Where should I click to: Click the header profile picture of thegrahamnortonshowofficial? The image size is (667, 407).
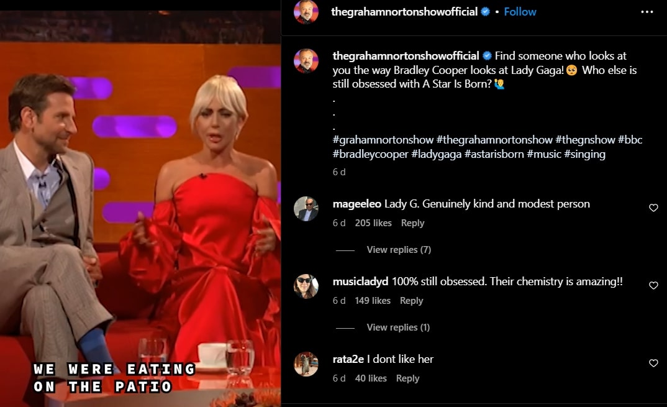pos(306,11)
